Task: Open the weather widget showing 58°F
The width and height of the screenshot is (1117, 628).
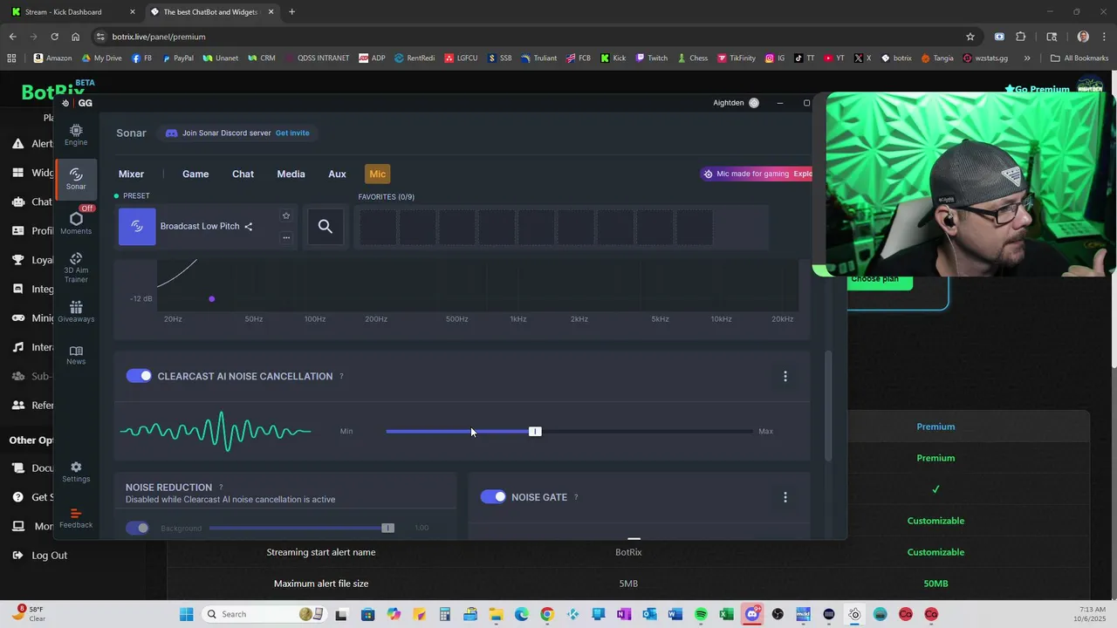Action: click(28, 613)
